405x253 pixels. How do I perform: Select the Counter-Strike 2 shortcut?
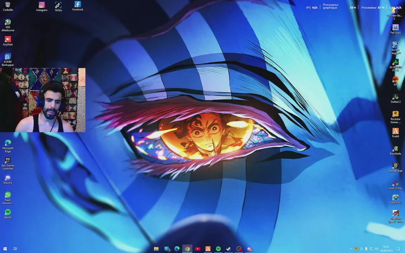pos(394,13)
